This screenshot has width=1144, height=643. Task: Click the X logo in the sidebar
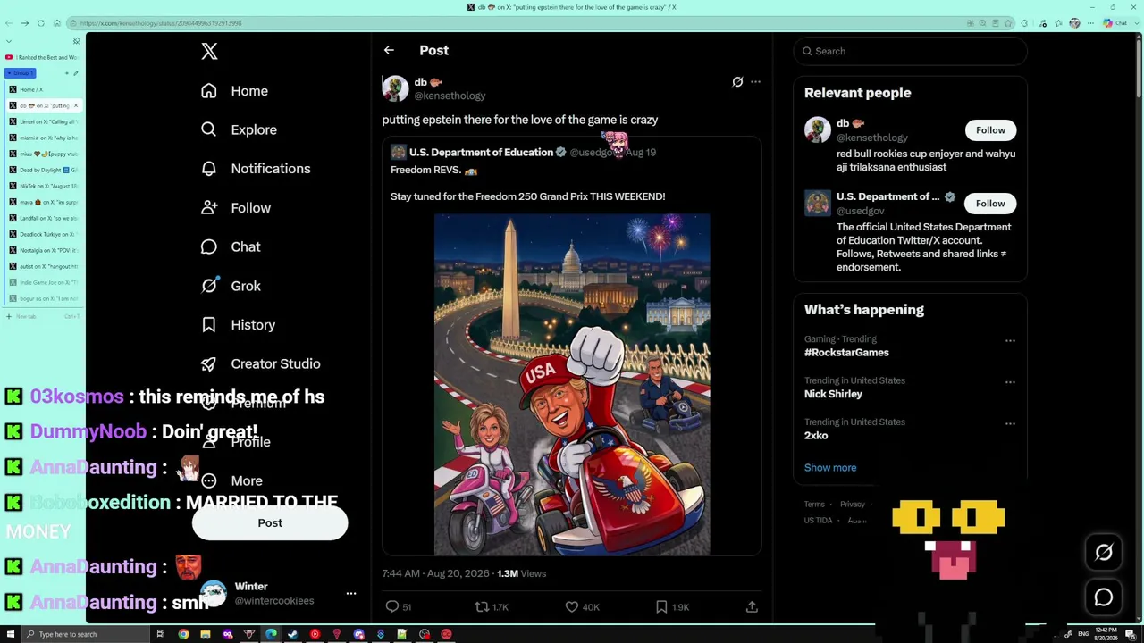click(x=209, y=51)
